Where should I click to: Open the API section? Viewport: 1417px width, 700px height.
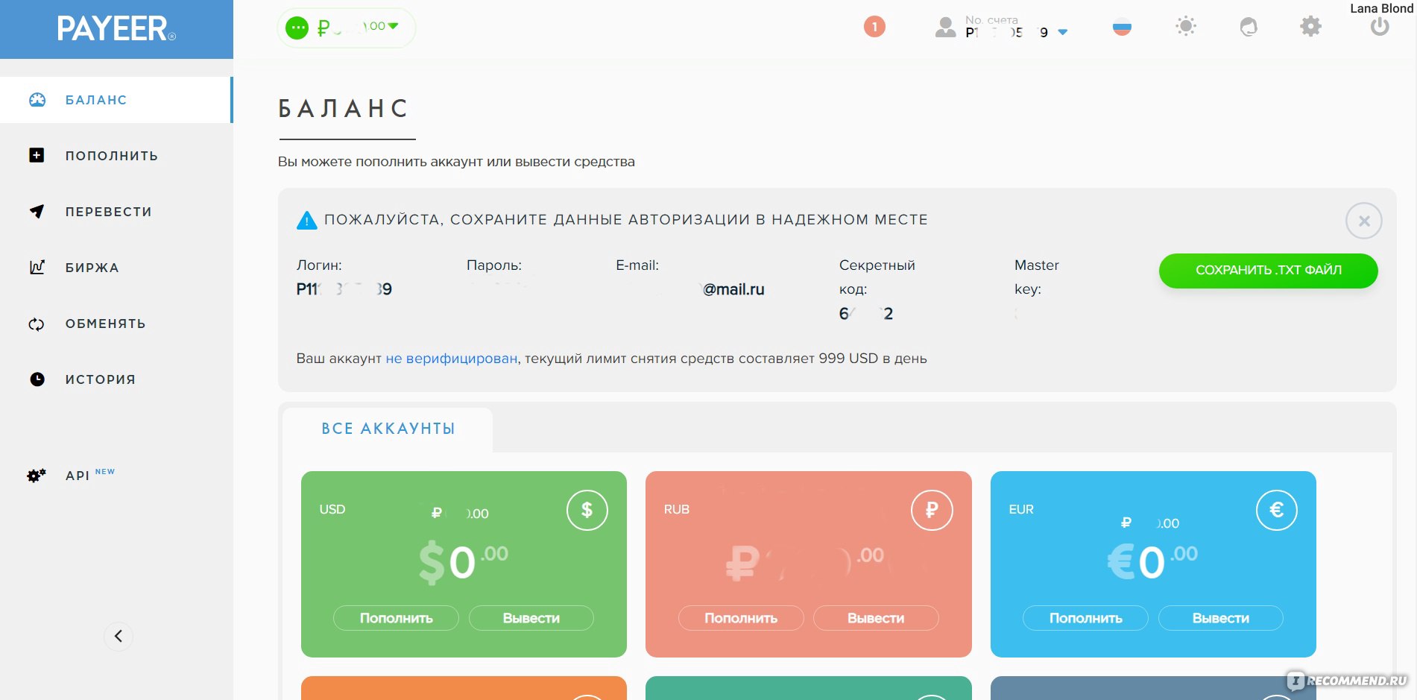pyautogui.click(x=78, y=476)
